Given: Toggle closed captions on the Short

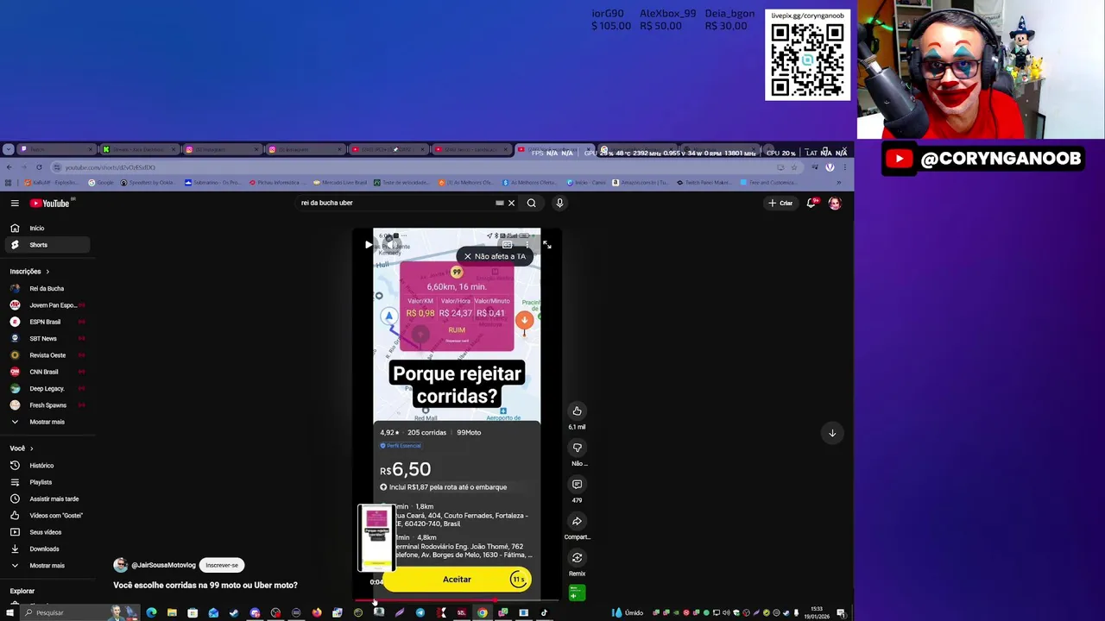Looking at the screenshot, I should [507, 245].
